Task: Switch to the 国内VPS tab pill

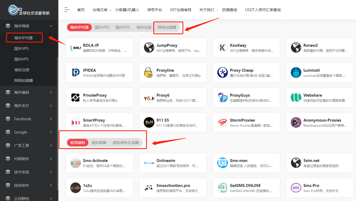Action: [123, 27]
